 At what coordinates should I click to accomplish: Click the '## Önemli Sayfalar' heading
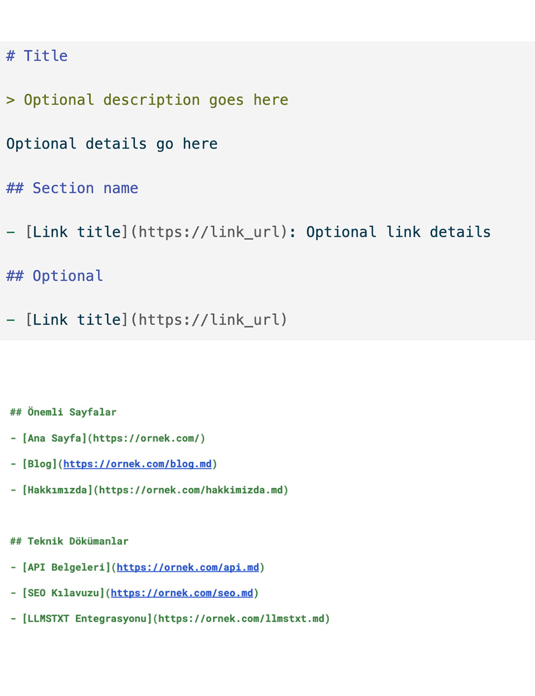[63, 412]
